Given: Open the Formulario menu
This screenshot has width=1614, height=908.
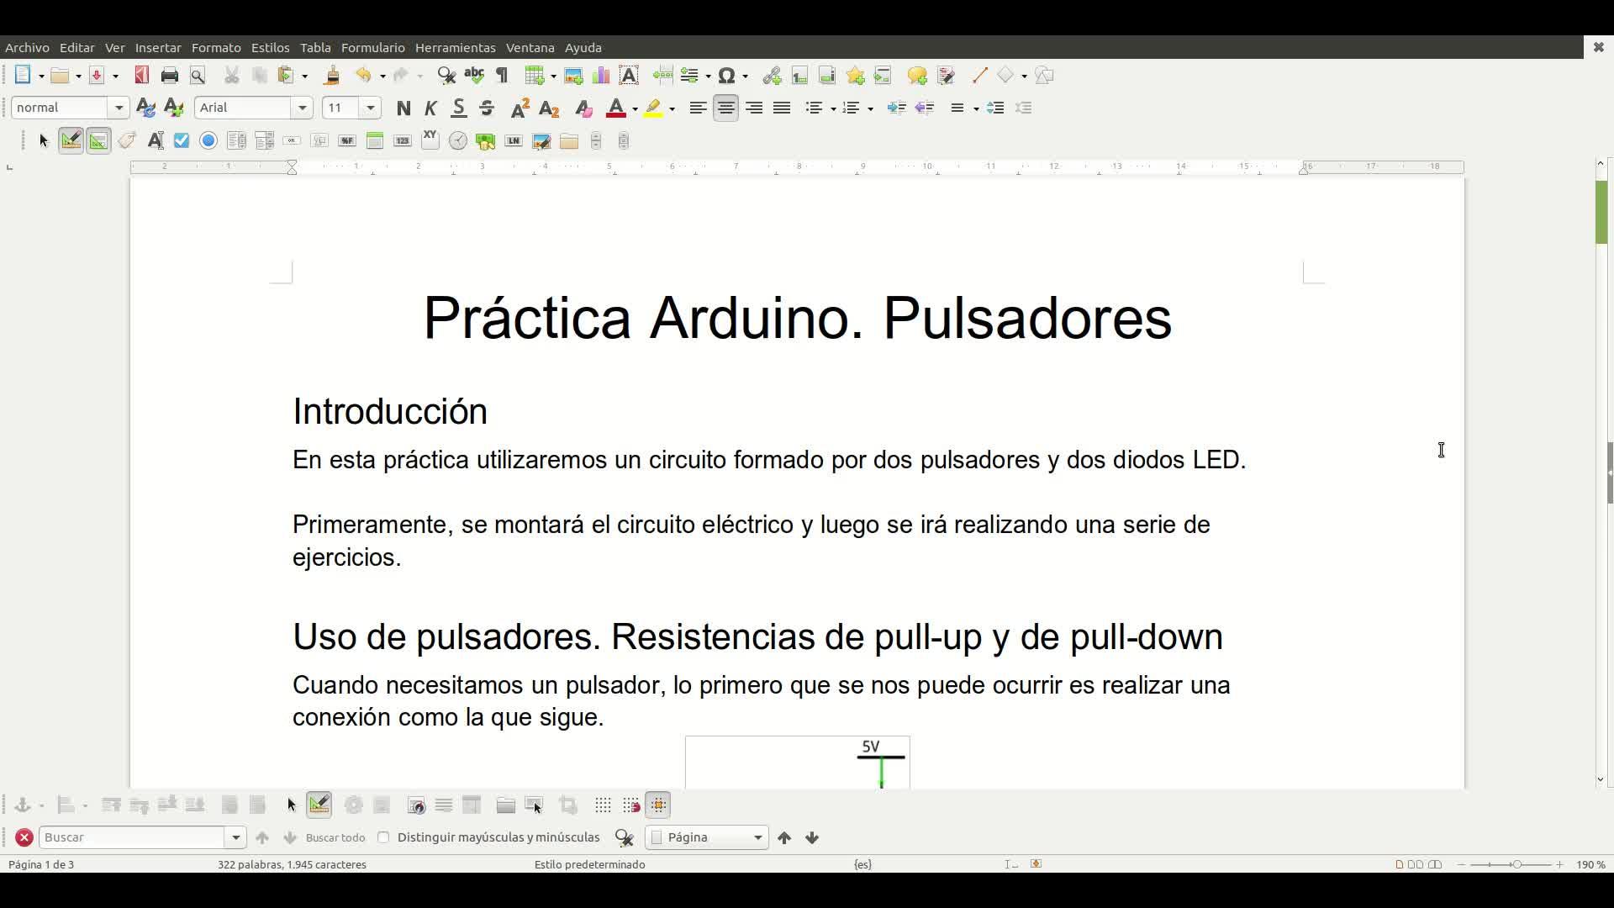Looking at the screenshot, I should (x=372, y=48).
